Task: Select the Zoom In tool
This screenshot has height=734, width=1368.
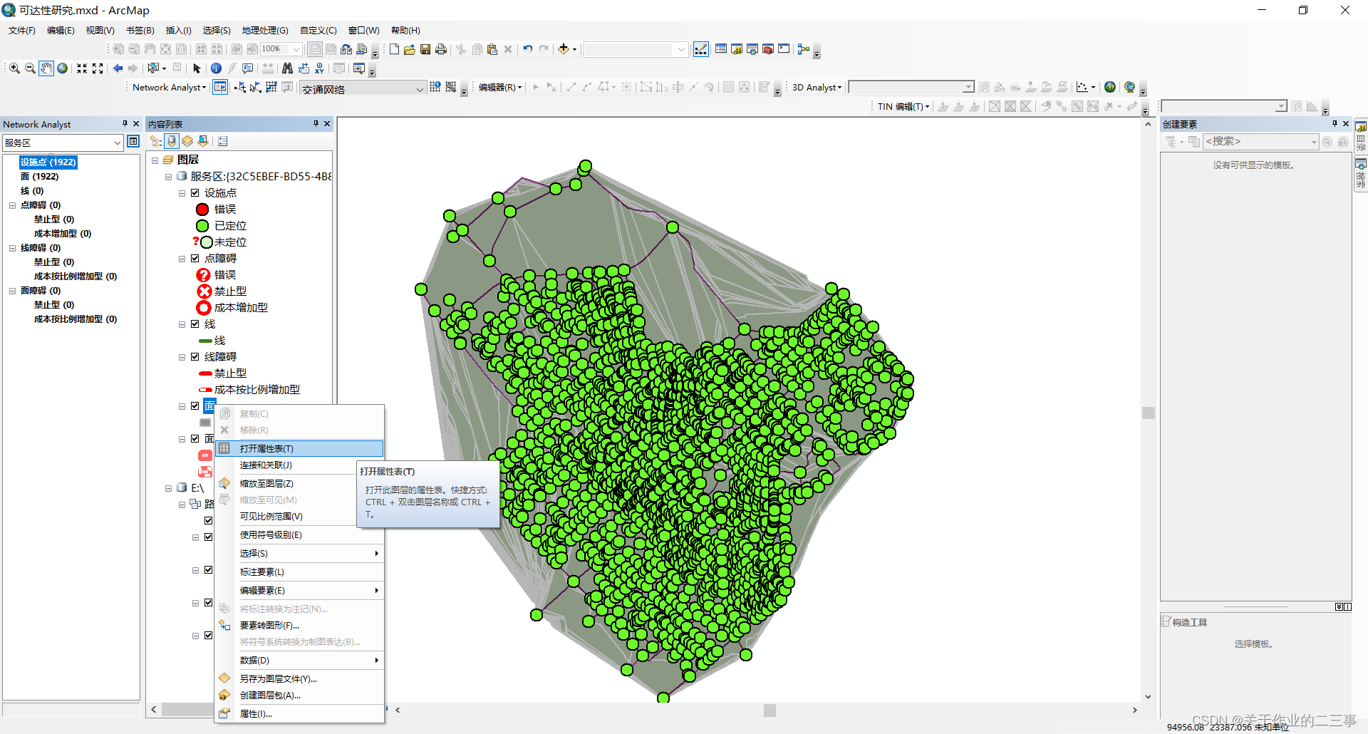Action: click(14, 68)
